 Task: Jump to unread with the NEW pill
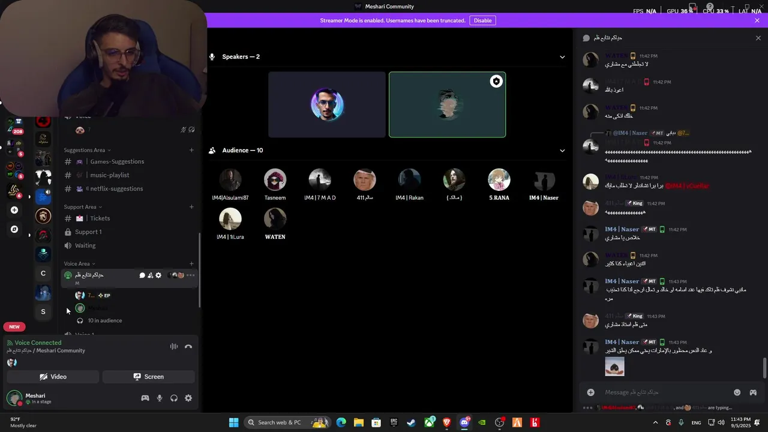click(x=14, y=327)
